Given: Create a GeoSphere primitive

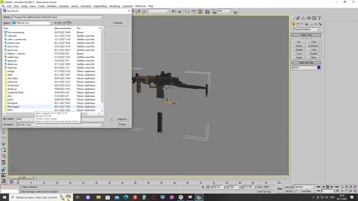Looking at the screenshot, I should 313,46.
